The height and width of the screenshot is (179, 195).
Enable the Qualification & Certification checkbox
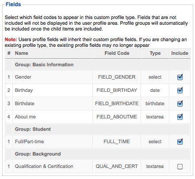[x=180, y=167]
